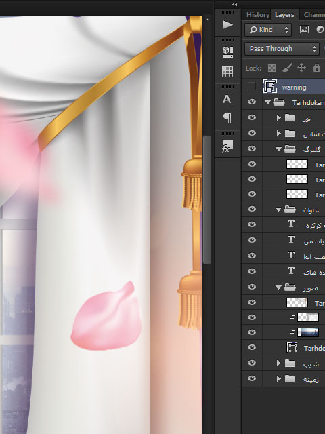Expand the زمینه group

click(x=278, y=378)
